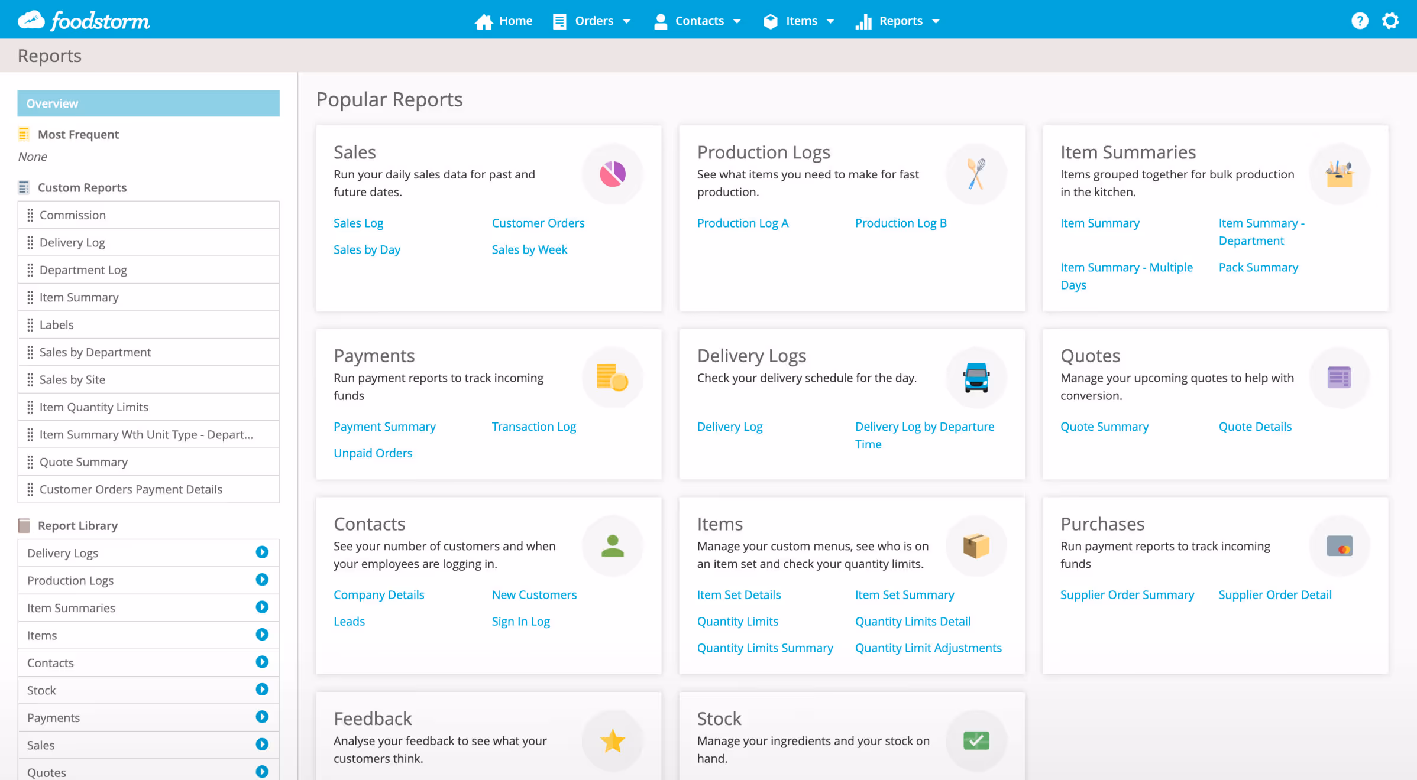Viewport: 1417px width, 780px height.
Task: Click the toolbox icon on Item Summaries card
Action: click(x=1339, y=174)
